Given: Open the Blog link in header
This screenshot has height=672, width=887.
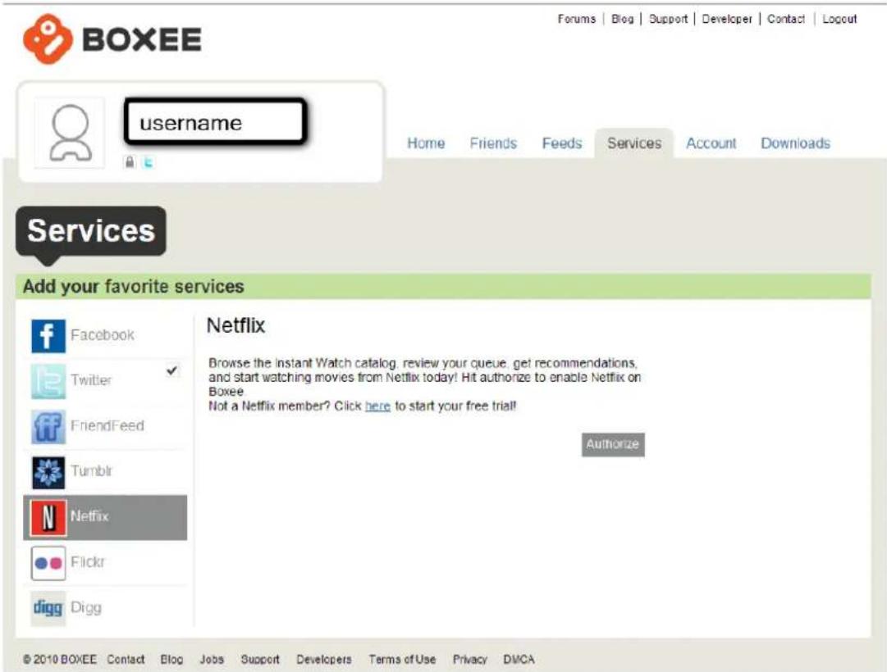Looking at the screenshot, I should 622,19.
